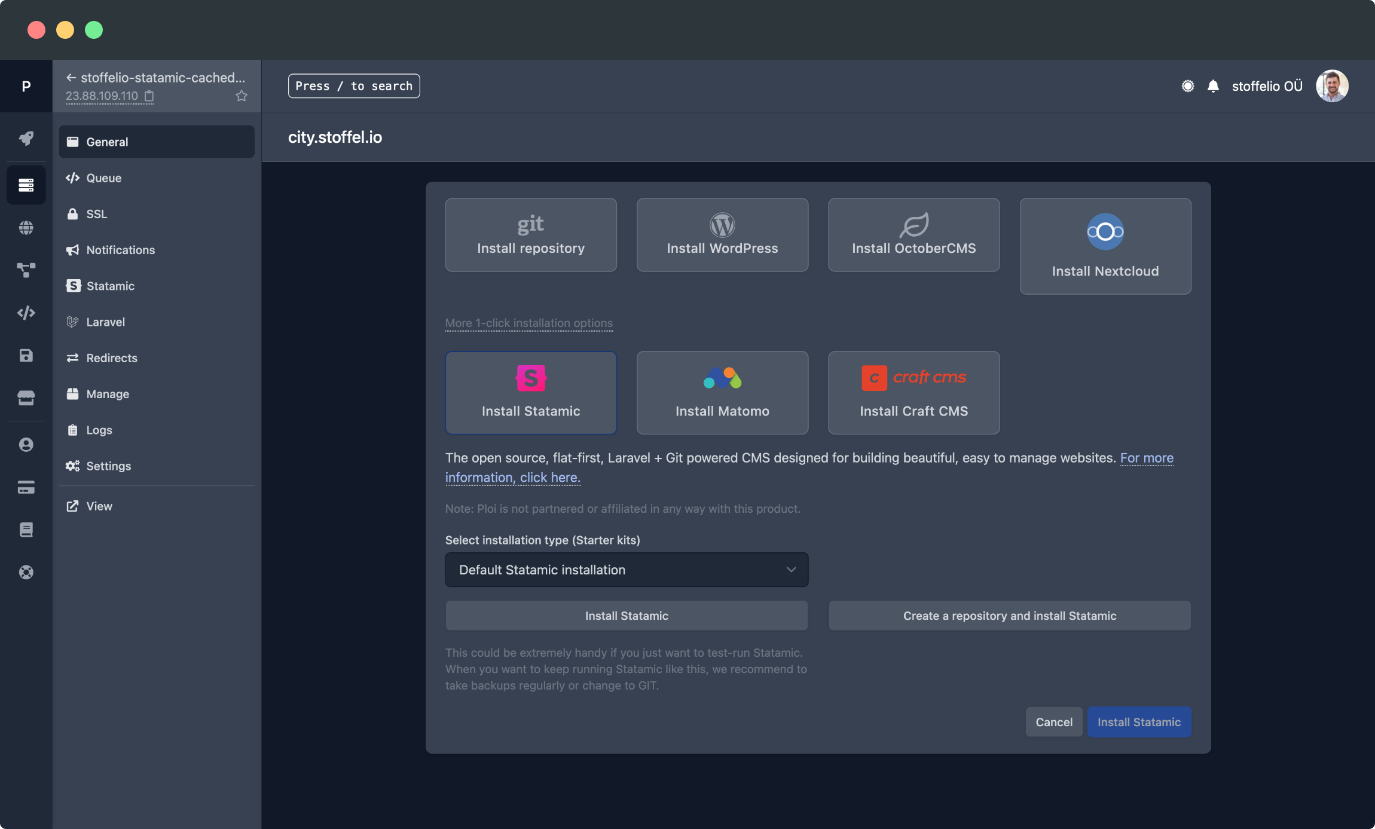Open Notifications in site sidebar
Image resolution: width=1375 pixels, height=829 pixels.
(x=157, y=250)
